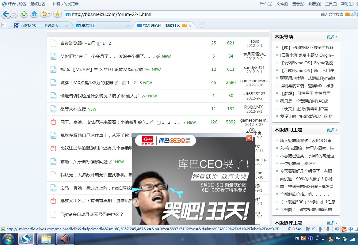Open the browser home page icon
This screenshot has width=358, height=245.
(34, 14)
